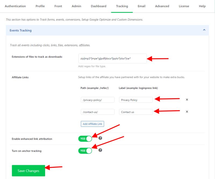Switch to the Profile tab
This screenshot has height=179, width=215.
[x=40, y=6]
